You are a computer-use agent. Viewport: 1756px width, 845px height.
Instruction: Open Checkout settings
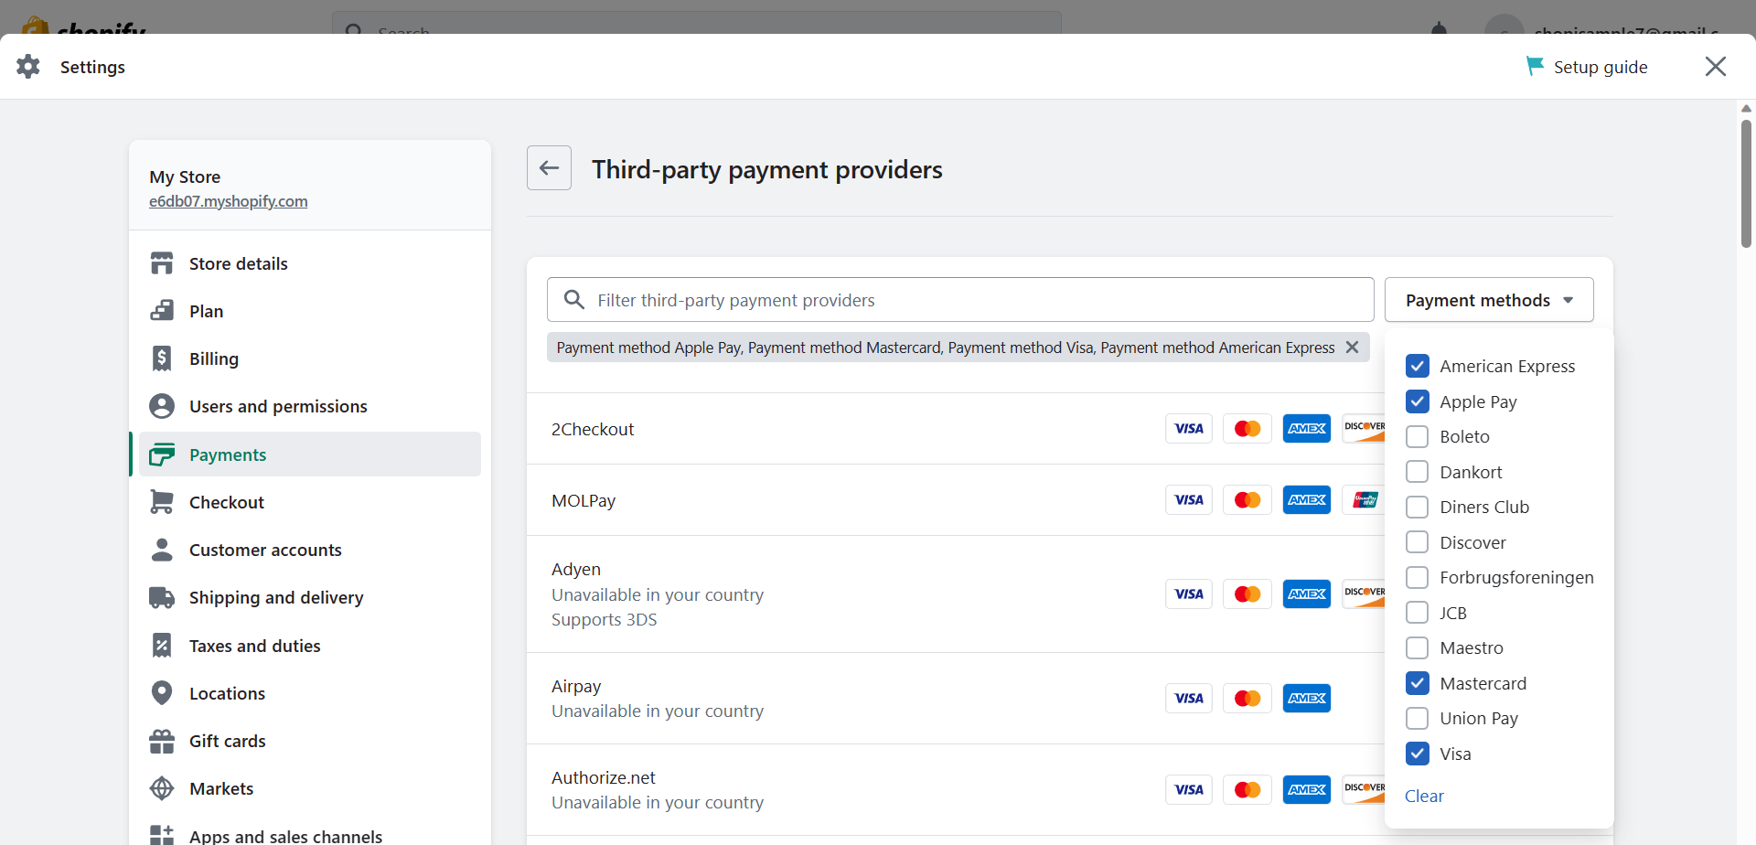[x=309, y=502]
